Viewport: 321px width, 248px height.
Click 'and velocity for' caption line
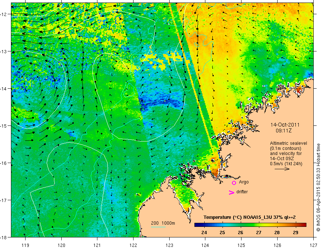286,154
